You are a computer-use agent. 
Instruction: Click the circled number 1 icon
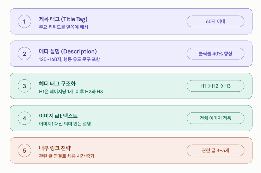point(24,21)
